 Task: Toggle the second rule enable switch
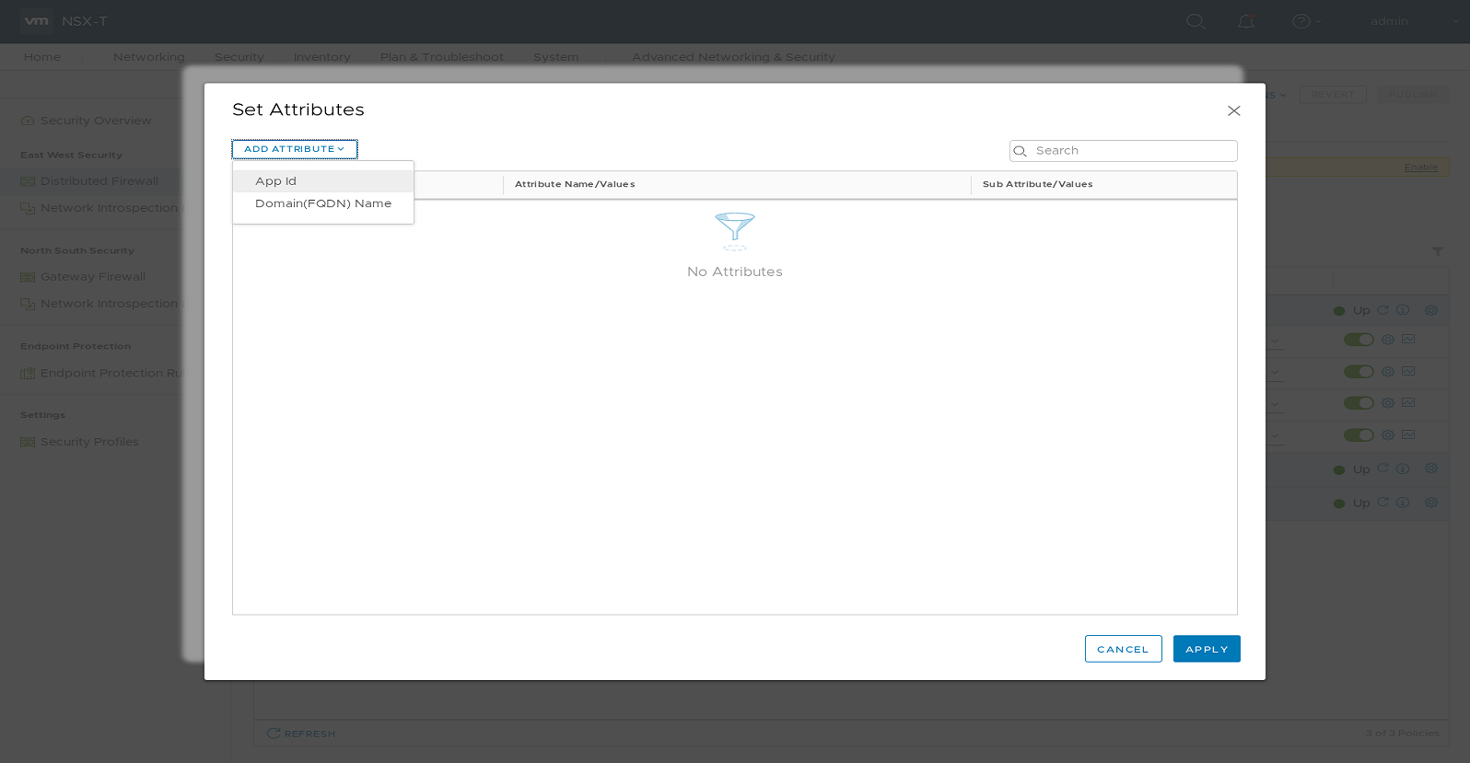pyautogui.click(x=1358, y=372)
